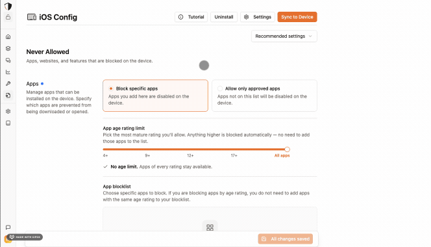
Task: Set age rating slider to 4+
Action: [x=105, y=155]
